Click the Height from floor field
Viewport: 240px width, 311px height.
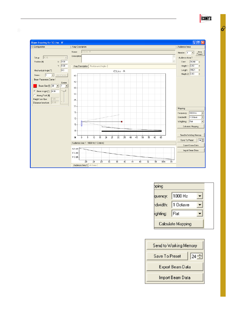(x=55, y=99)
